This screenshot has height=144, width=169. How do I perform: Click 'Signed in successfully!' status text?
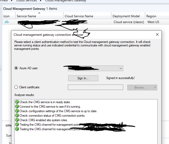point(120,78)
